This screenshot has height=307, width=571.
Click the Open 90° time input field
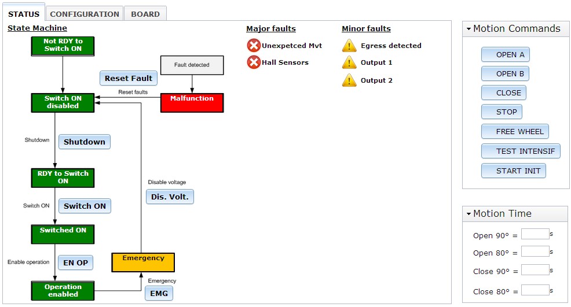(x=535, y=234)
